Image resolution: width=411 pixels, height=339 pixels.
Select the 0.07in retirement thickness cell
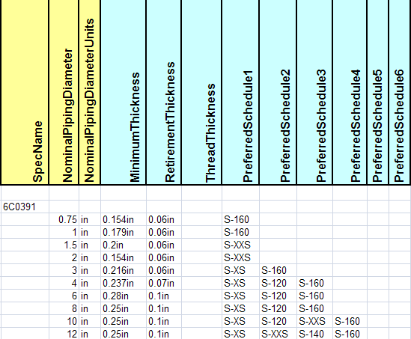click(x=163, y=283)
